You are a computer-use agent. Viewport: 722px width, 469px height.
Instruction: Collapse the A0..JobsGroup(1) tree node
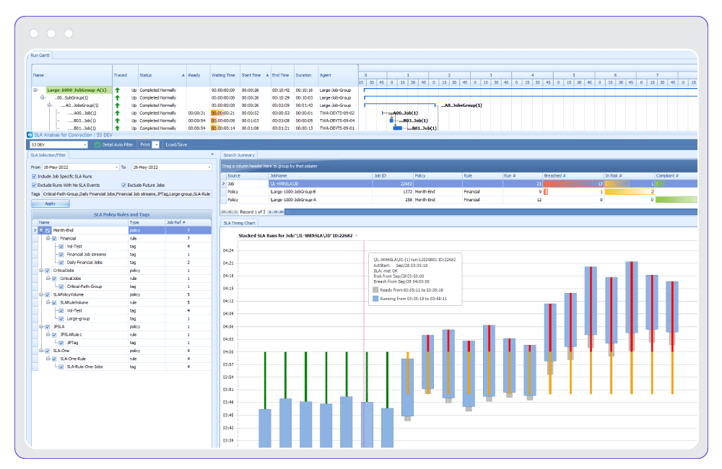click(49, 105)
